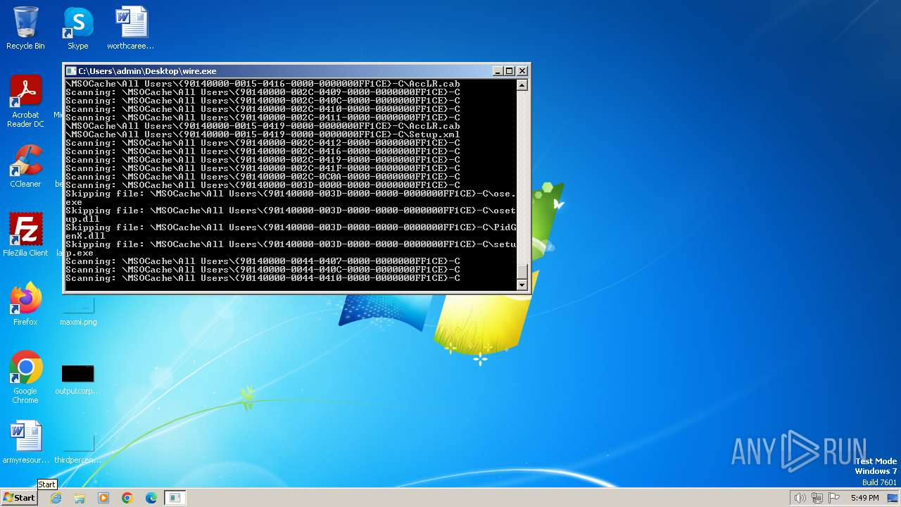901x507 pixels.
Task: Open the worthcaree Word document icon
Action: [131, 28]
